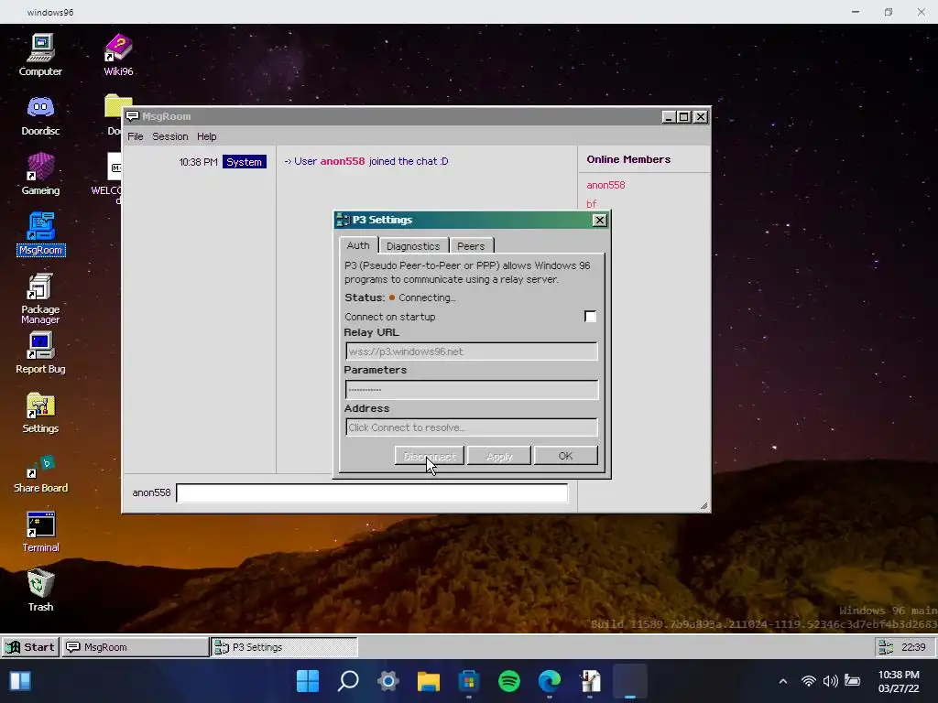Click the P3 network tray icon

(x=886, y=647)
